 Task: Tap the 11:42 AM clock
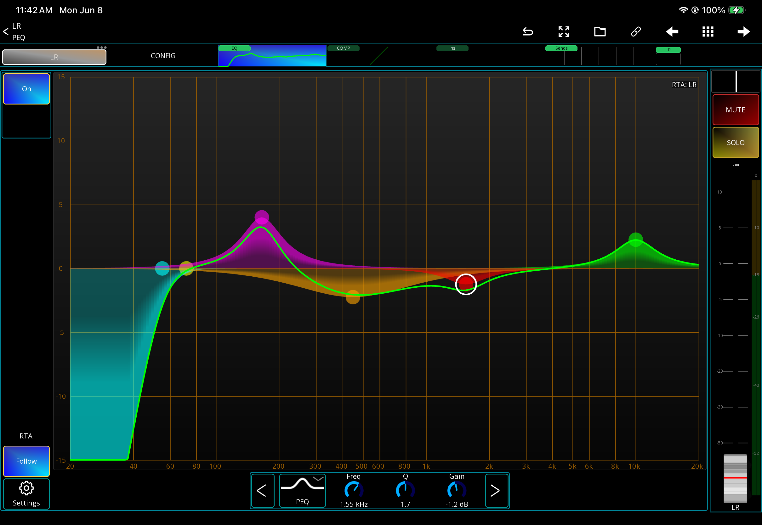point(34,10)
